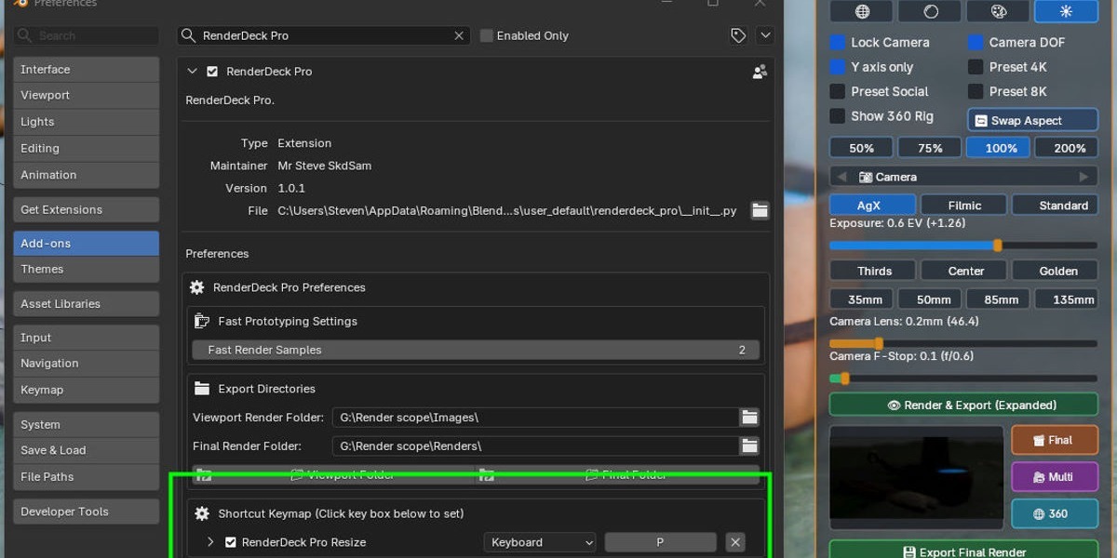Collapse the RenderDeck Pro add-on details

click(193, 72)
